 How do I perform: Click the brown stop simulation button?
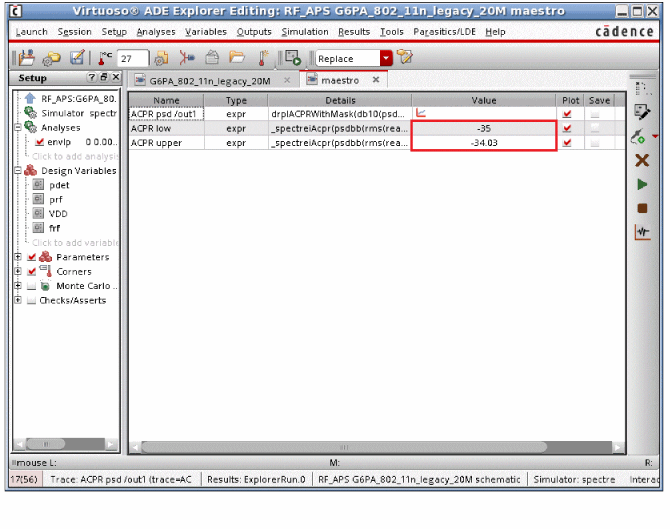[x=642, y=209]
